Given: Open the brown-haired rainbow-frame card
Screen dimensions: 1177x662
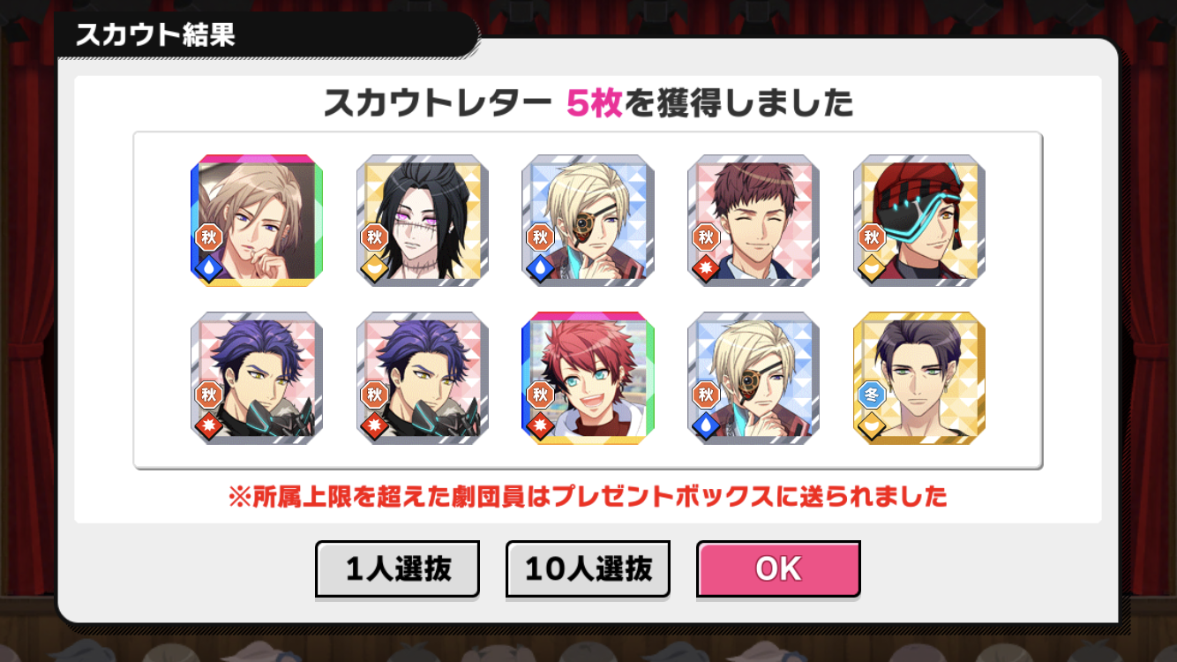Looking at the screenshot, I should (x=257, y=221).
